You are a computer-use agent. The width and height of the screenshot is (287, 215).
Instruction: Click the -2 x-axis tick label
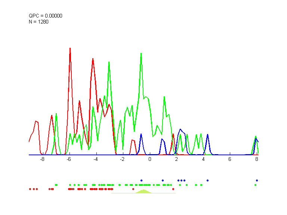(x=123, y=159)
